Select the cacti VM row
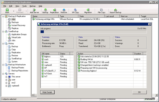 57,59
